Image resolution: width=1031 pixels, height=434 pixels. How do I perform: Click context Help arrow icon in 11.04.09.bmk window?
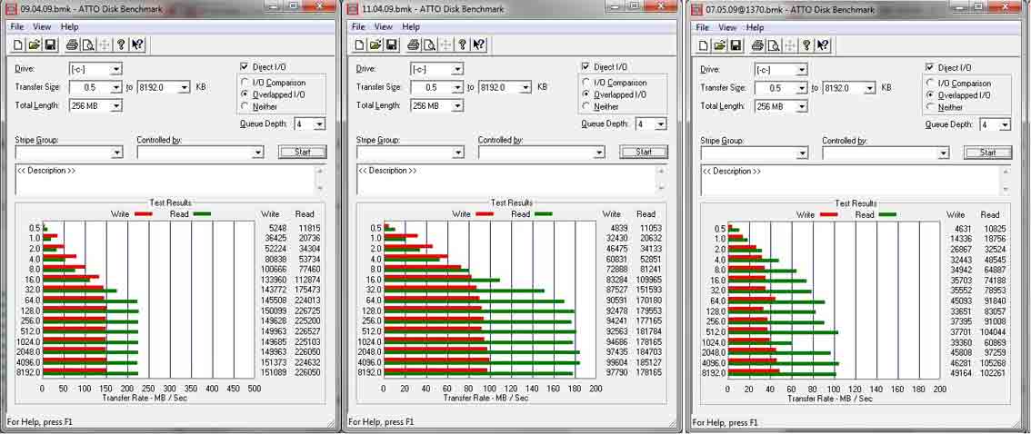coord(478,44)
